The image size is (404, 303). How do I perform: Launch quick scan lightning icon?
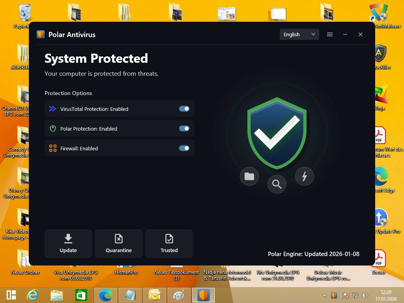pos(304,176)
